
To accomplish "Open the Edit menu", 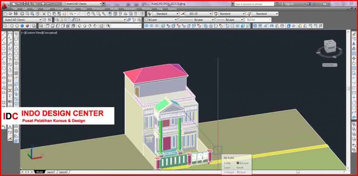I will (25, 9).
